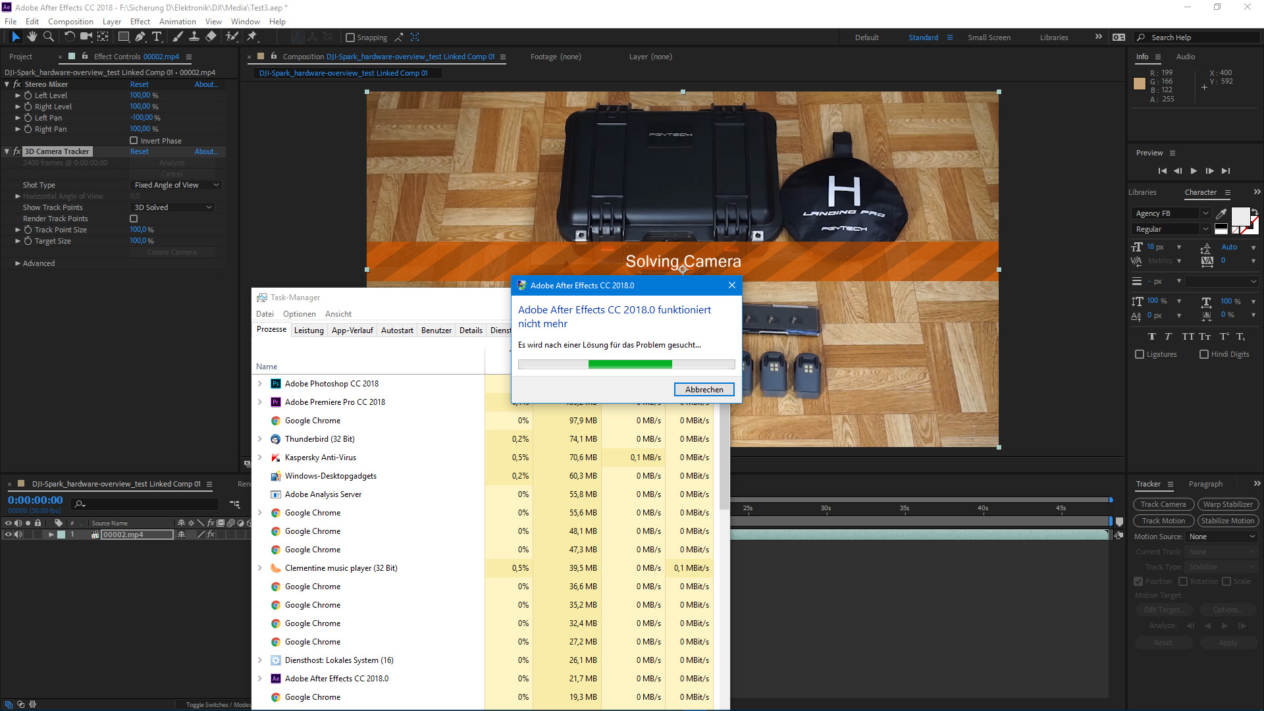Click the Create Camera button
The height and width of the screenshot is (711, 1264).
(172, 251)
